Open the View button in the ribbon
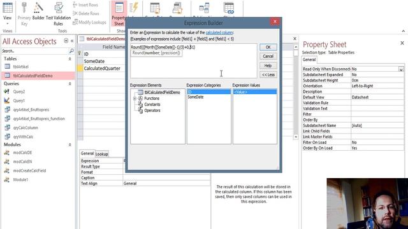This screenshot has height=229, width=408. pos(7,13)
